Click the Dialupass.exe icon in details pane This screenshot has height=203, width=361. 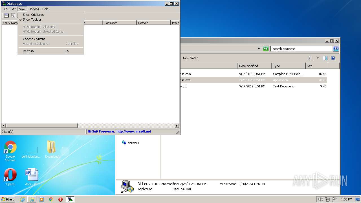127,186
